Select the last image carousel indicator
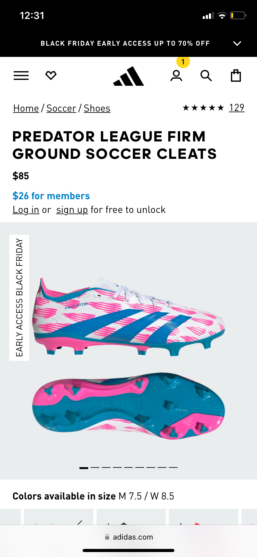257x557 pixels. tap(173, 467)
